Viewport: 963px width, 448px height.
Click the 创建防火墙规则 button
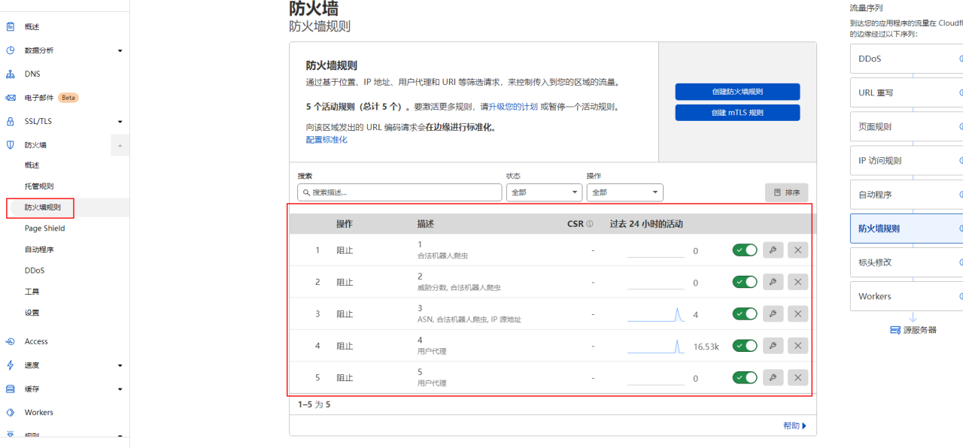click(x=737, y=92)
